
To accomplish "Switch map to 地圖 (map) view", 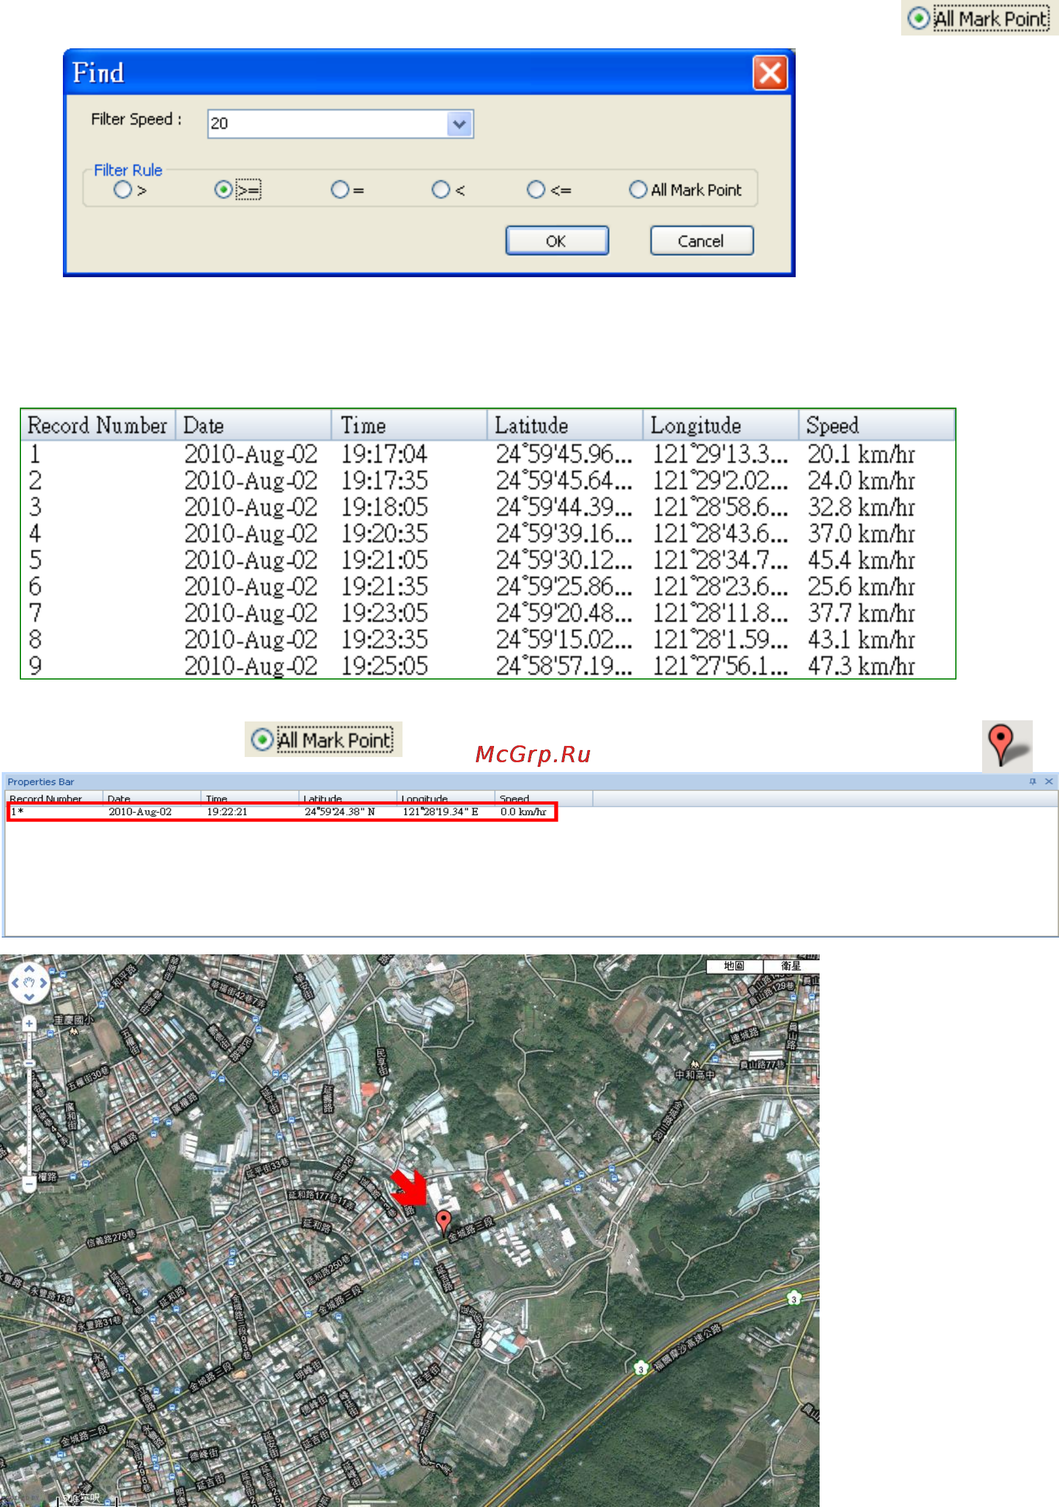I will 734,965.
